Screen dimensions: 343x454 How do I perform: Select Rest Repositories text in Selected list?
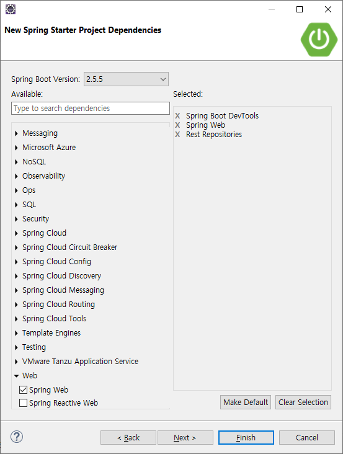click(214, 135)
